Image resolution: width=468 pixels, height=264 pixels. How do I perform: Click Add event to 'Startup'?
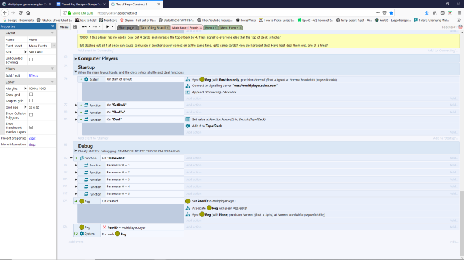(93, 138)
